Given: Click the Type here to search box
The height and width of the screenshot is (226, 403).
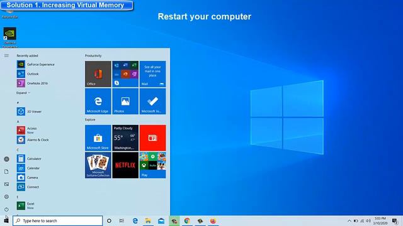Looking at the screenshot, I should [58, 220].
